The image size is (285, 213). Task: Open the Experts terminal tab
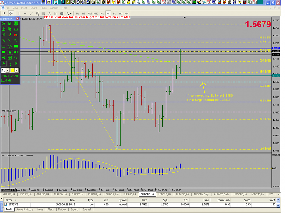coord(74,209)
